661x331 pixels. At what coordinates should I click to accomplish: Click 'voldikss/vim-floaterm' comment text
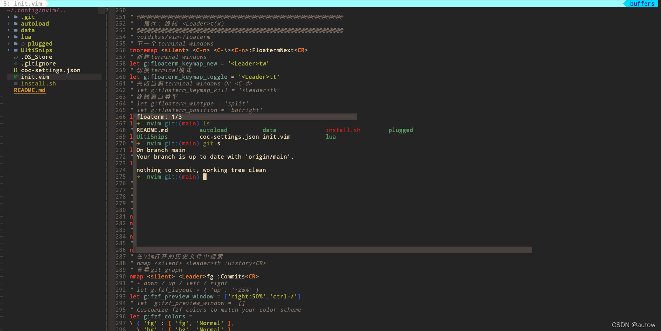(173, 37)
